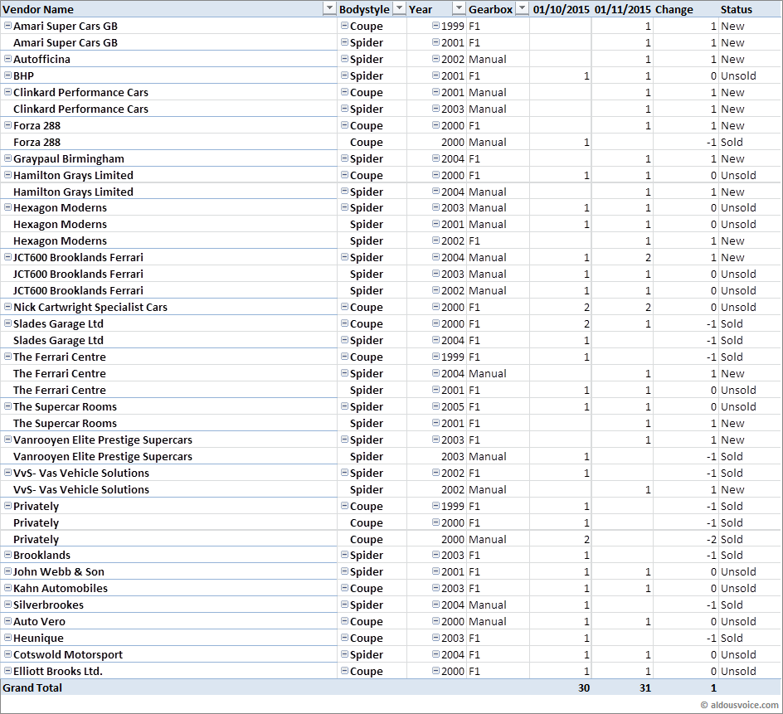The width and height of the screenshot is (783, 714).
Task: Collapse The Ferrari Centre vendor group
Action: 8,357
